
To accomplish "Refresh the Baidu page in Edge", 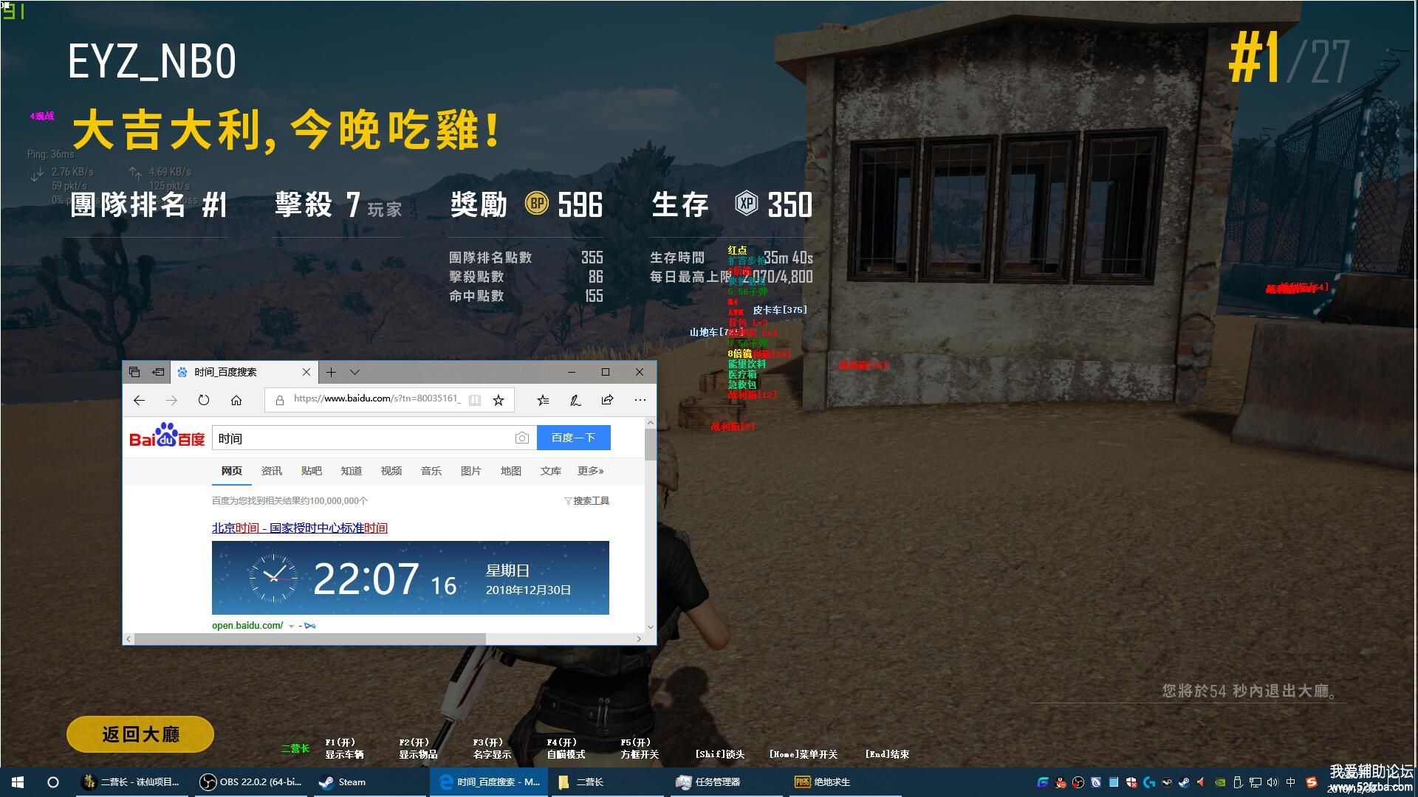I will [204, 400].
